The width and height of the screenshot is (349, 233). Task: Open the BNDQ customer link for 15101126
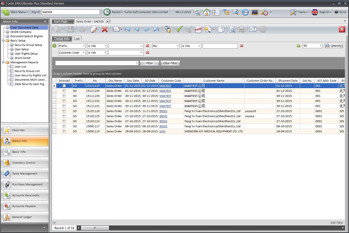(x=163, y=111)
